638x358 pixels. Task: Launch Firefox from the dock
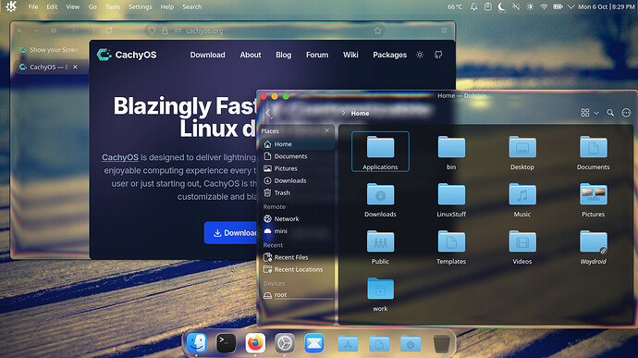[255, 343]
